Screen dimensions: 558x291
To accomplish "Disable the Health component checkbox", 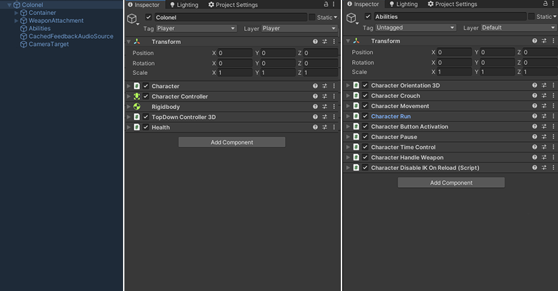I will pos(145,127).
